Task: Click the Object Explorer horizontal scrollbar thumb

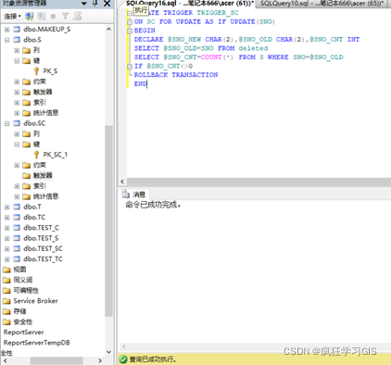Action: pos(57,360)
